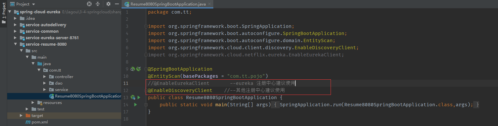Expand the target folder arrow
The image size is (498, 126).
coord(21,116)
